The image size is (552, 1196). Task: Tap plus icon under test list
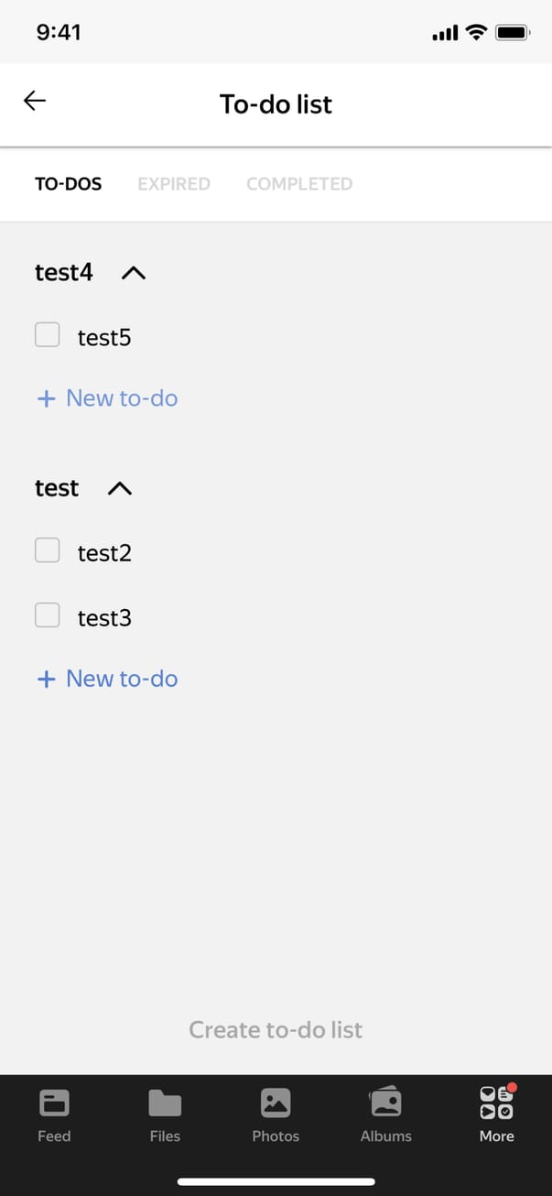point(46,679)
